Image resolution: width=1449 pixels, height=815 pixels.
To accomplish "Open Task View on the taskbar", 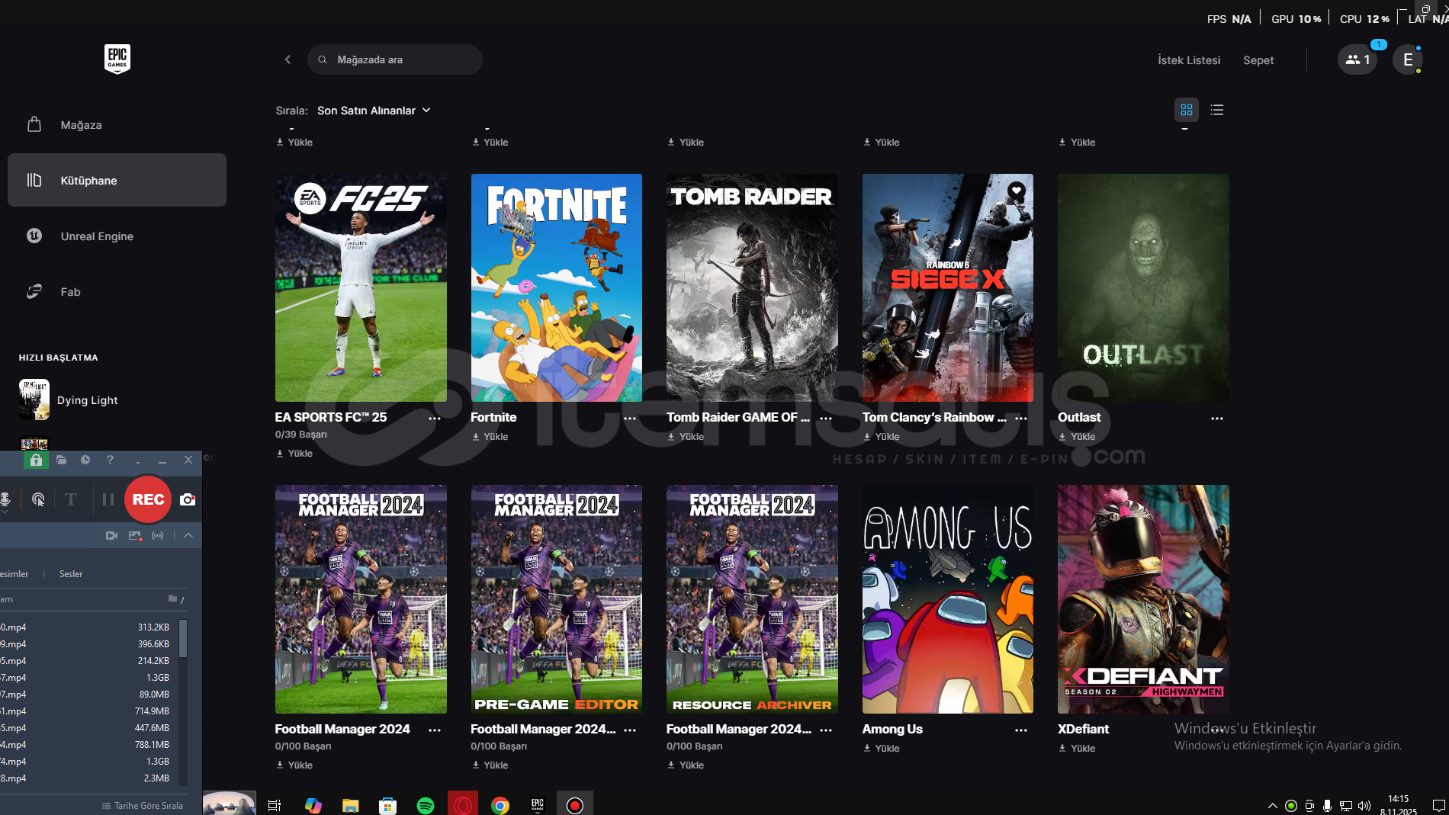I will tap(275, 805).
